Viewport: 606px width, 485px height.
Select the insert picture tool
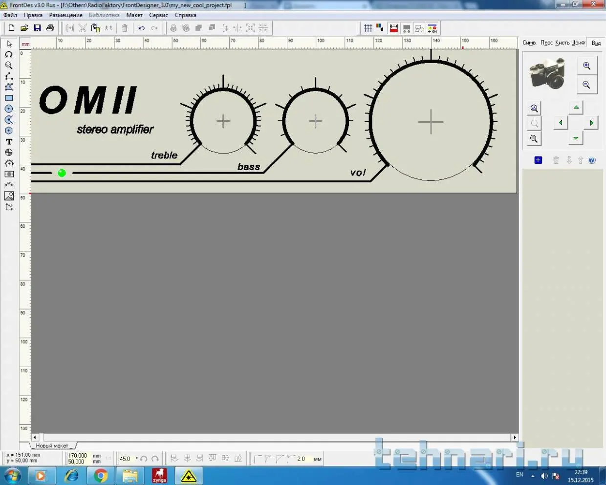click(9, 196)
